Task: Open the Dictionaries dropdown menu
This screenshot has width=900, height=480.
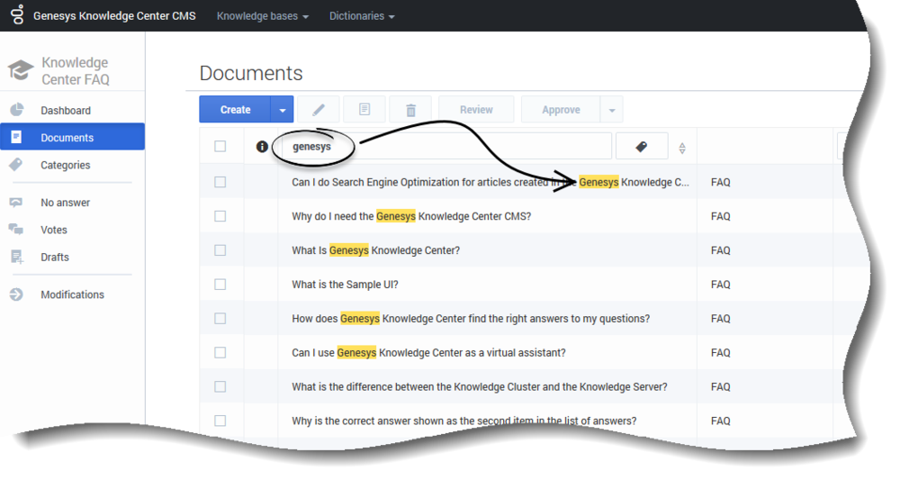Action: pyautogui.click(x=362, y=16)
